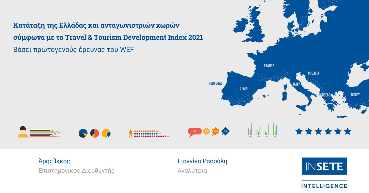Click the orange 03 starburst badge

215,131
